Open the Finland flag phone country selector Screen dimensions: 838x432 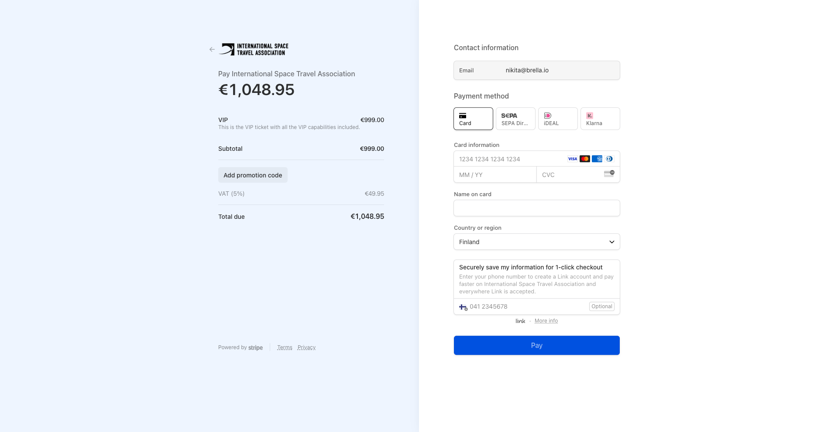pyautogui.click(x=463, y=307)
